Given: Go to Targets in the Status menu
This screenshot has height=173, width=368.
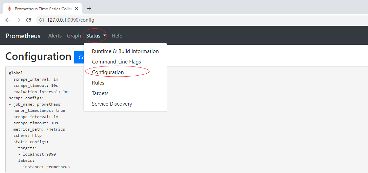Looking at the screenshot, I should (100, 93).
